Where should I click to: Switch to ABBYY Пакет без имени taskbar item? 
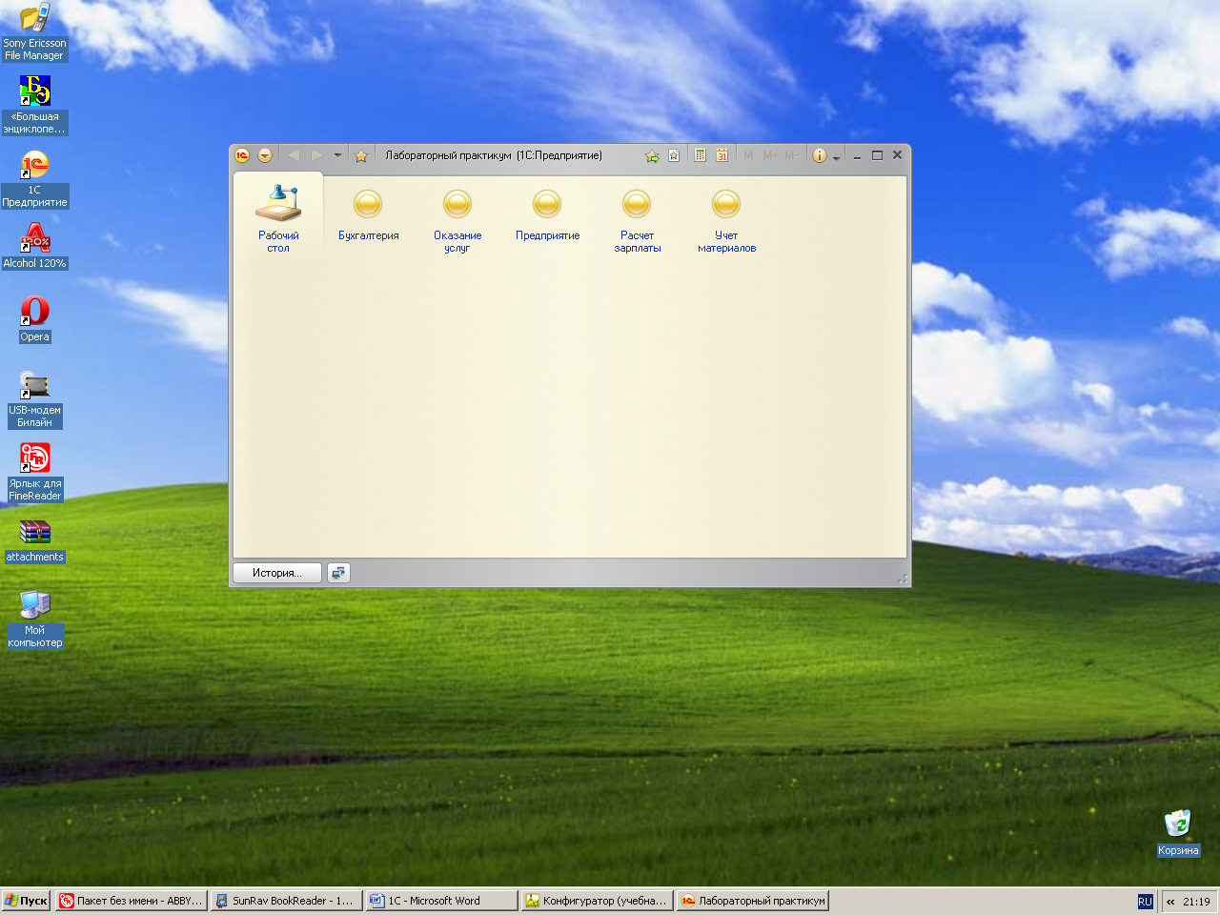click(132, 901)
